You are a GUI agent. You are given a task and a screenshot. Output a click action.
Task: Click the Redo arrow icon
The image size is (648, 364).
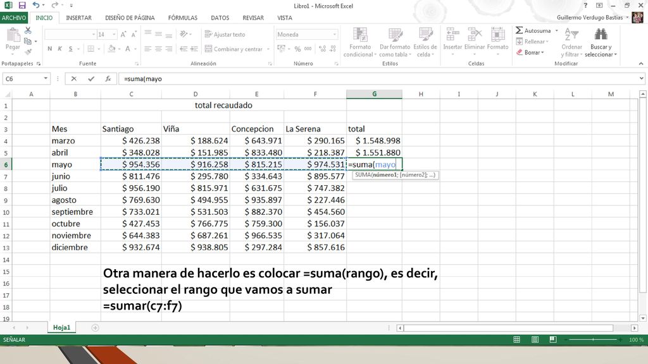[54, 5]
